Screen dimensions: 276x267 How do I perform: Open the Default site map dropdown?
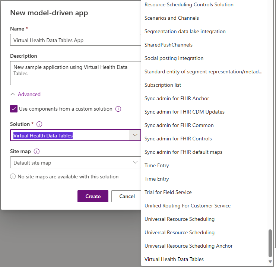pos(76,162)
